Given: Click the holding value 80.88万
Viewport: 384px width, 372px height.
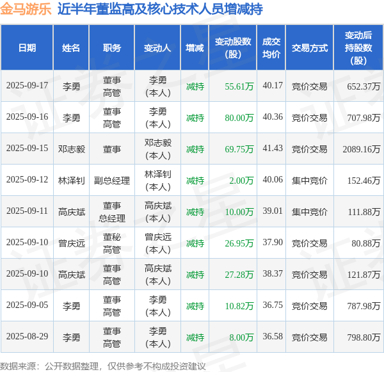Looking at the screenshot, I should (x=366, y=243).
